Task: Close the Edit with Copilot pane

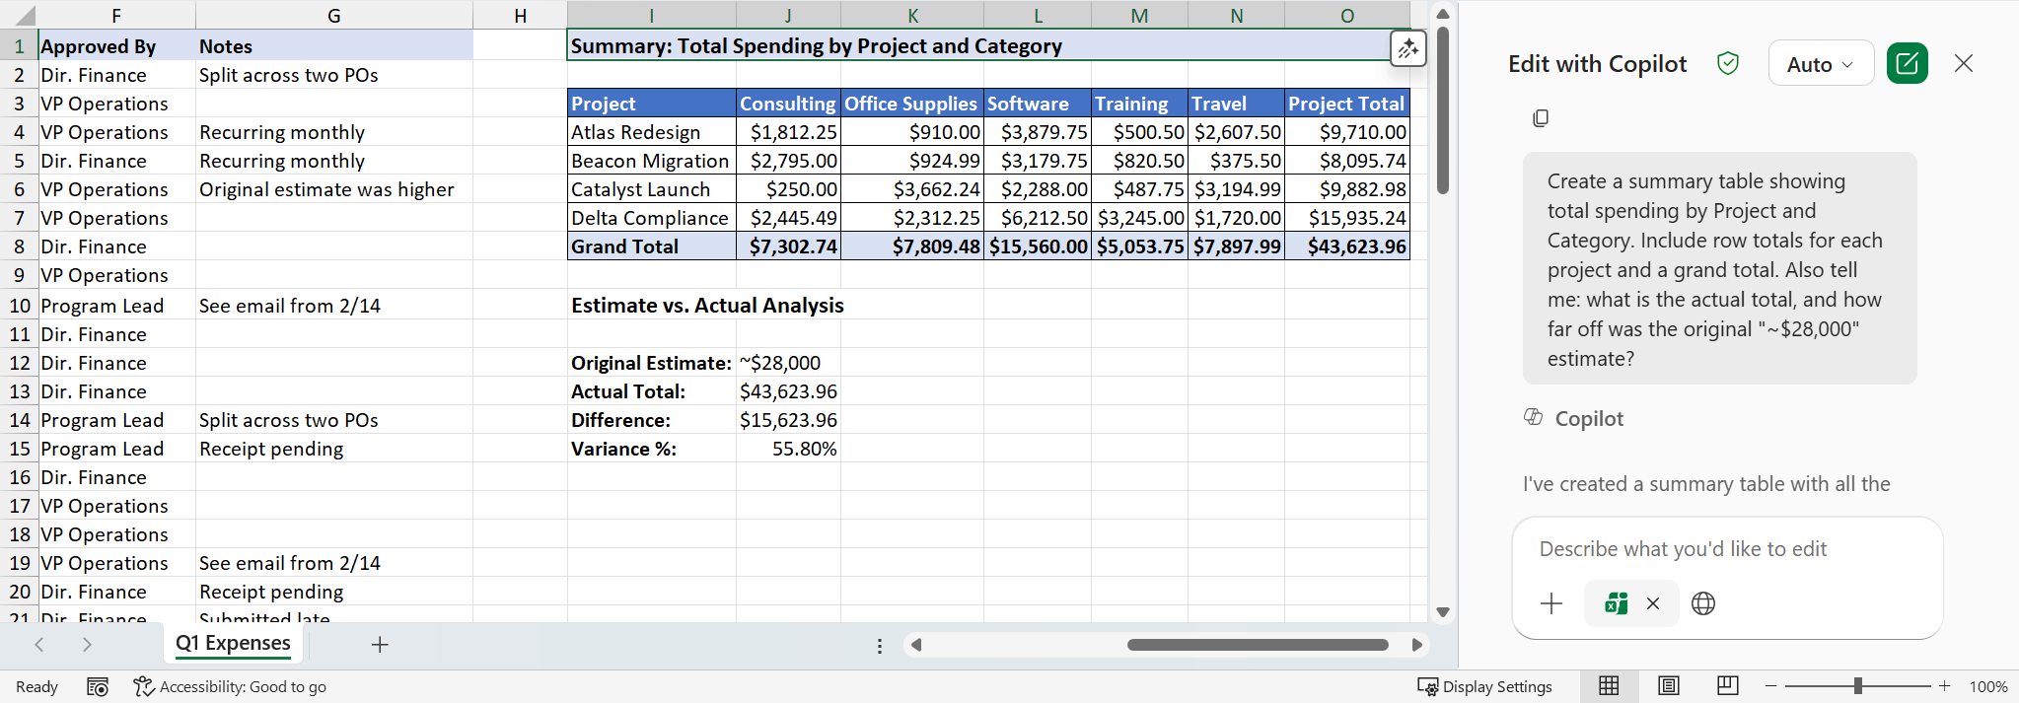Action: click(x=1963, y=64)
